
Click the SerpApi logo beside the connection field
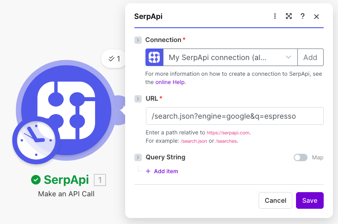click(154, 57)
